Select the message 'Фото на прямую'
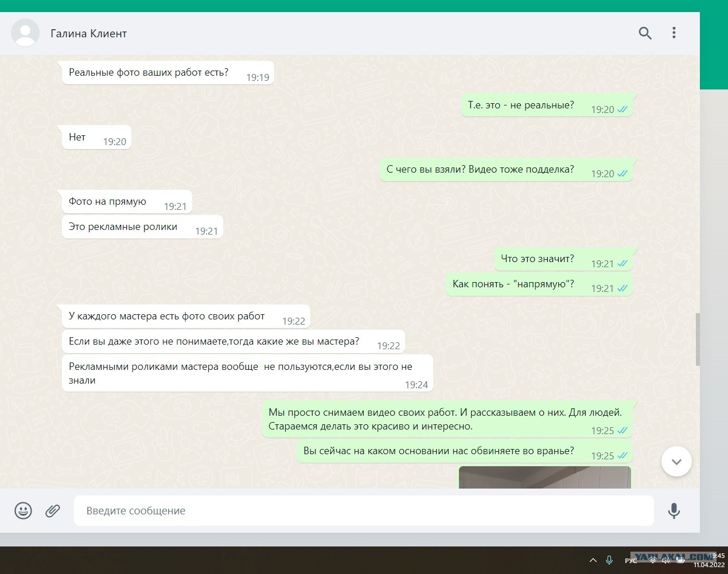This screenshot has height=574, width=728. point(127,202)
